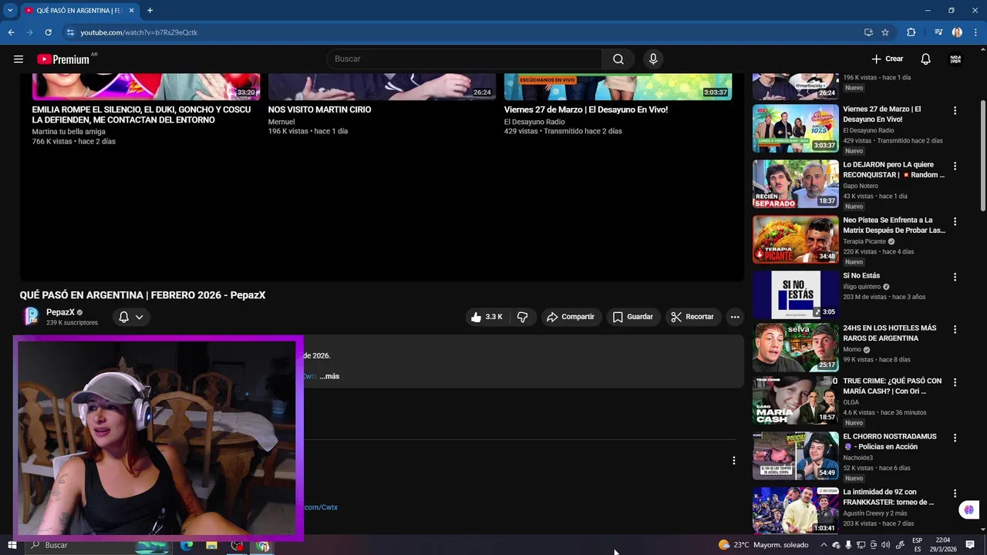Open Chrome media controls icon
The image size is (987, 555).
[938, 32]
